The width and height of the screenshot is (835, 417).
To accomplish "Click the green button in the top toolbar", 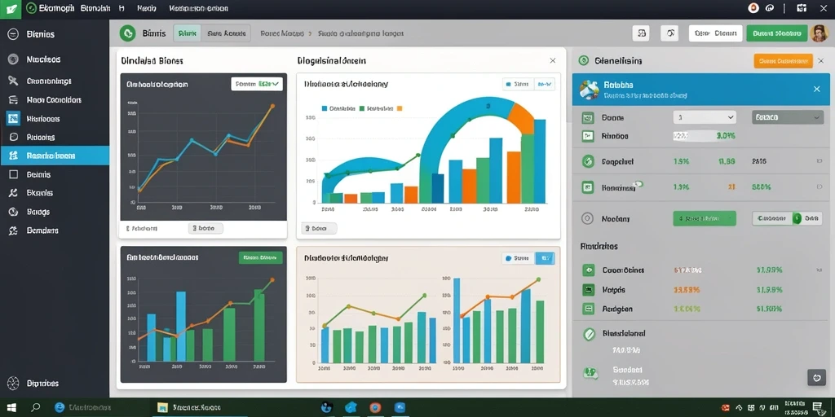I will [776, 33].
